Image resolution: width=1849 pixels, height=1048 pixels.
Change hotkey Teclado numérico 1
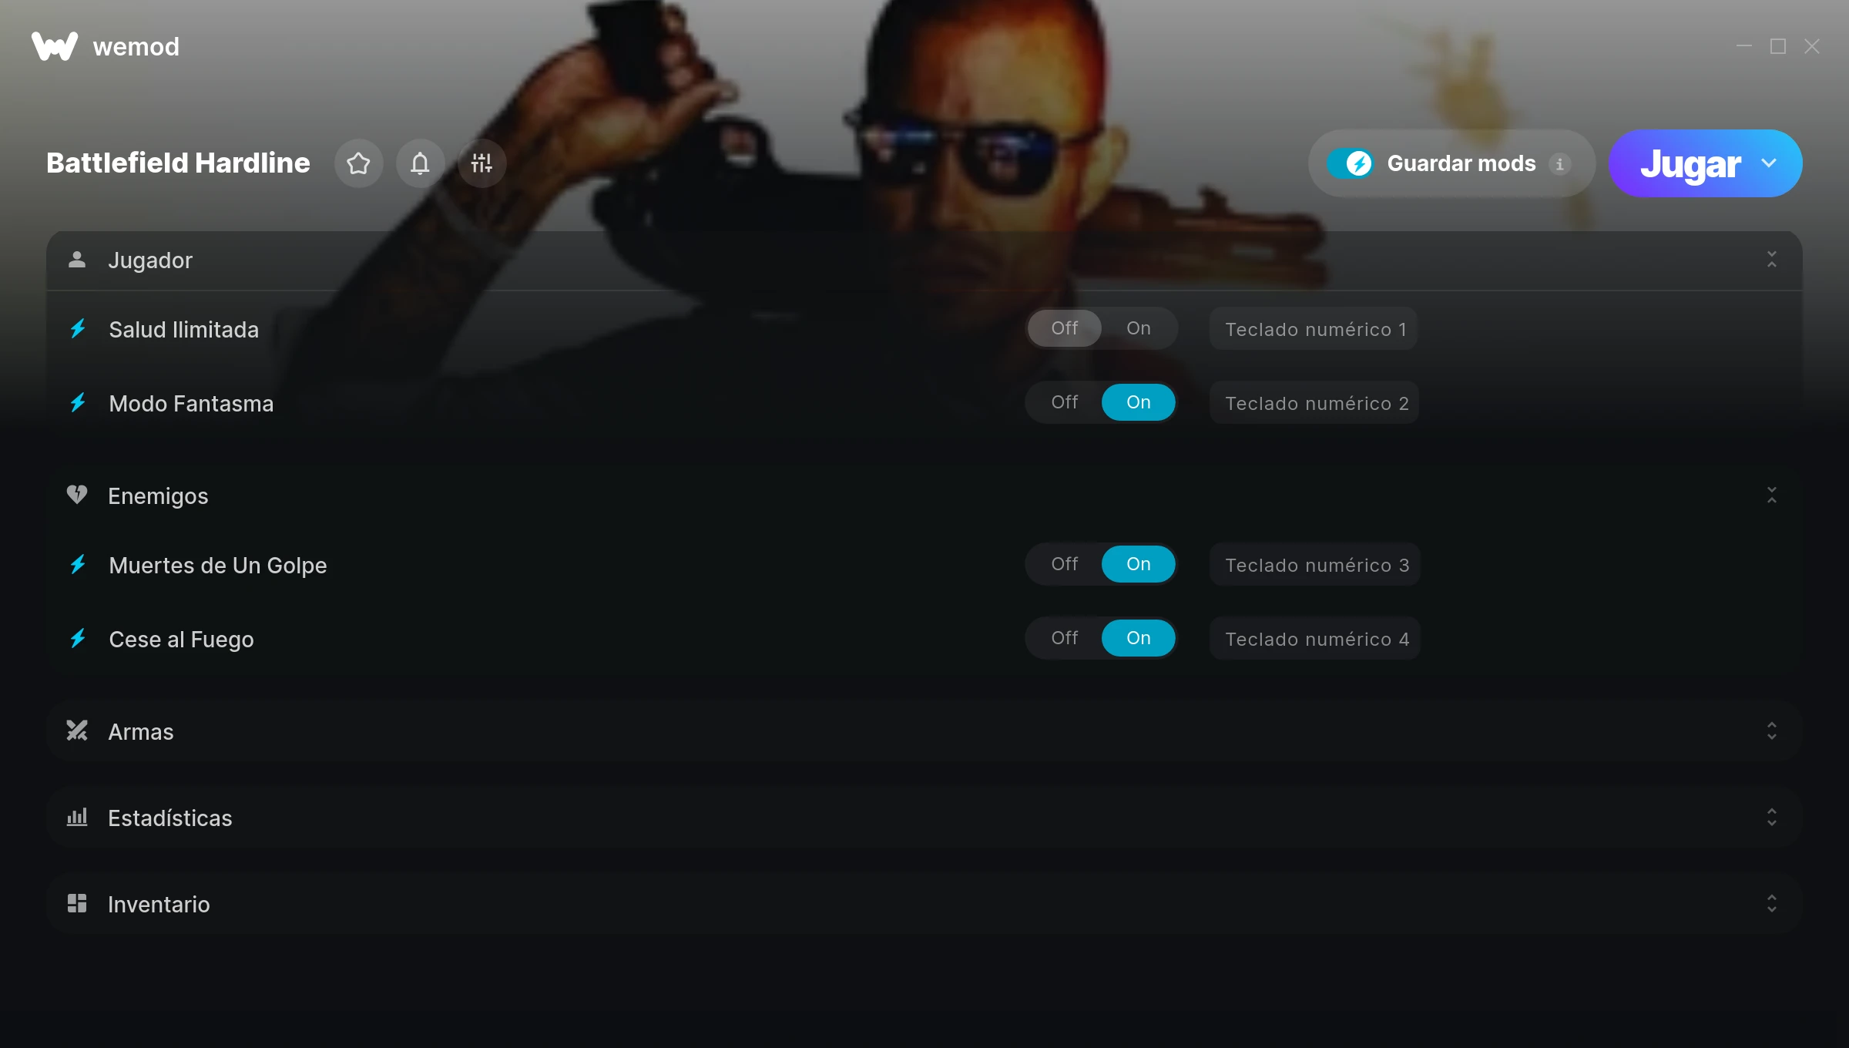coord(1314,329)
